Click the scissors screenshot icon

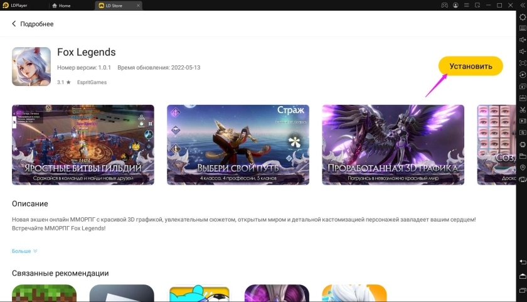523,110
